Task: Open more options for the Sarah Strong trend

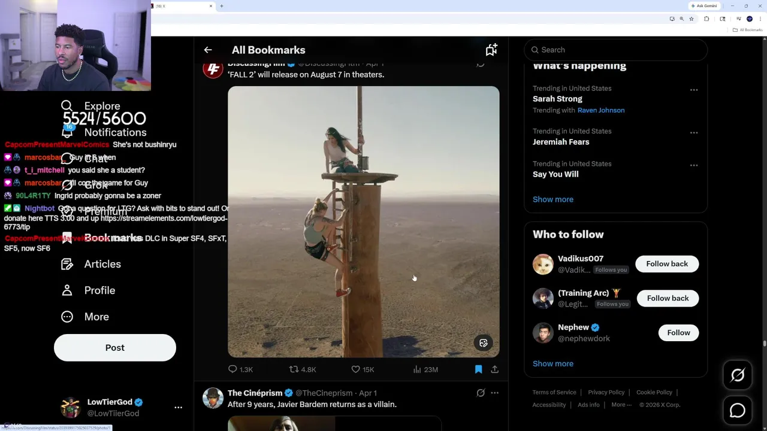Action: tap(694, 90)
